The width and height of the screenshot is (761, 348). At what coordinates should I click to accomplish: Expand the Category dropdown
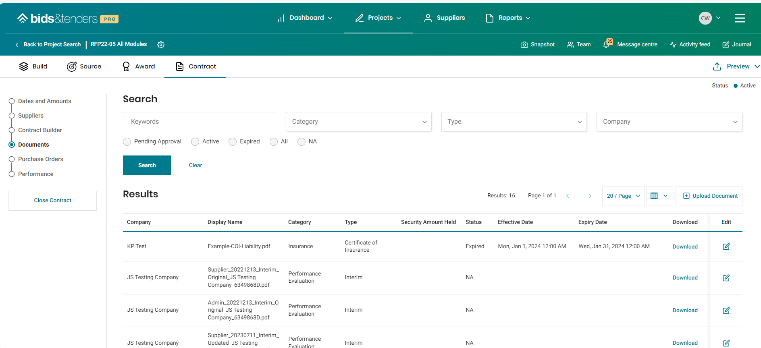[358, 122]
